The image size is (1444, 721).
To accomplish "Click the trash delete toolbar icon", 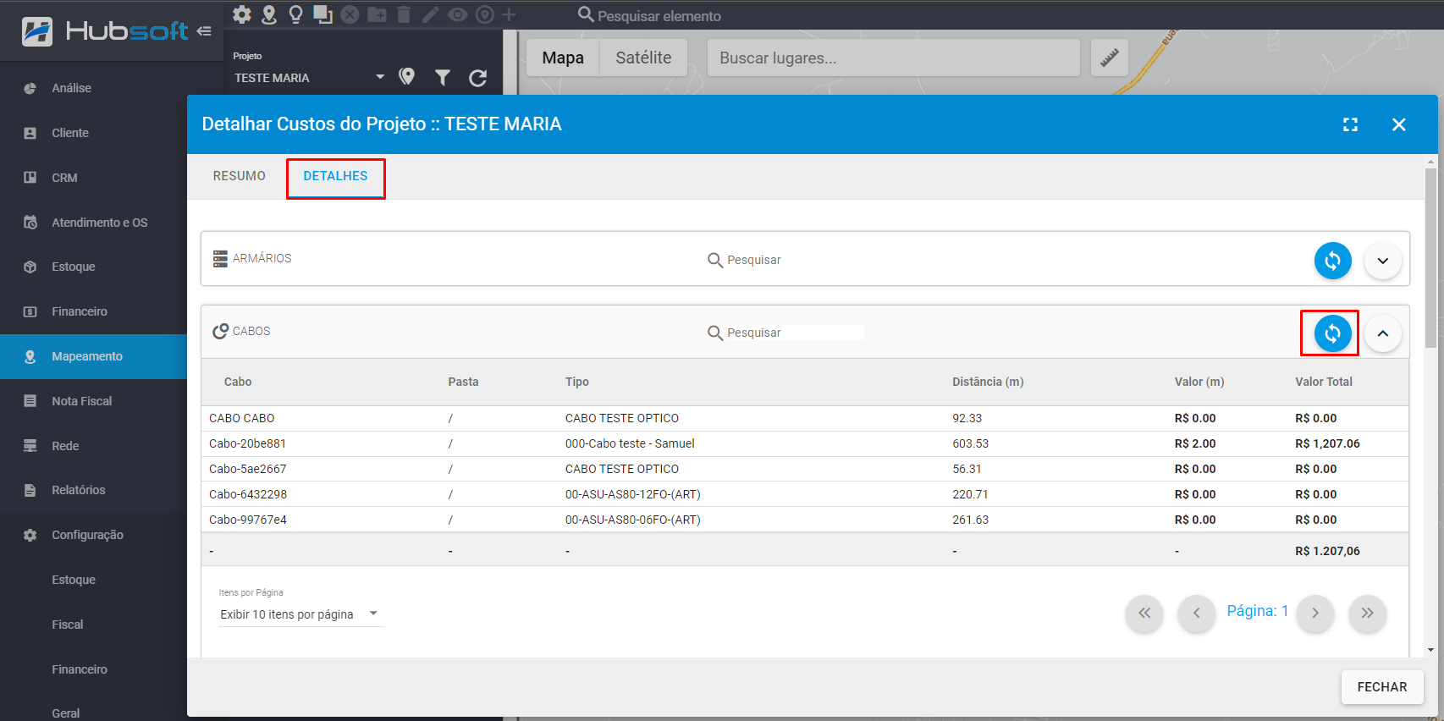I will click(404, 14).
